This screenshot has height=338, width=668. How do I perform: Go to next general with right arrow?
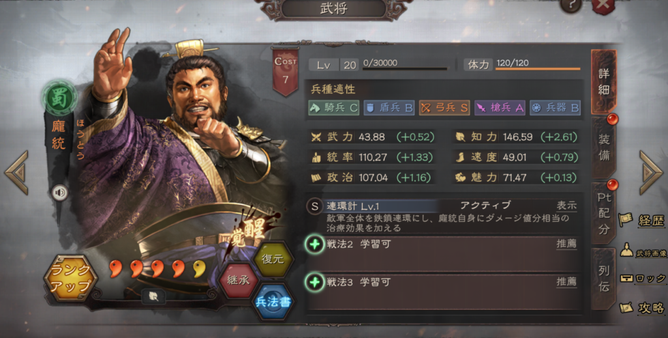[650, 173]
